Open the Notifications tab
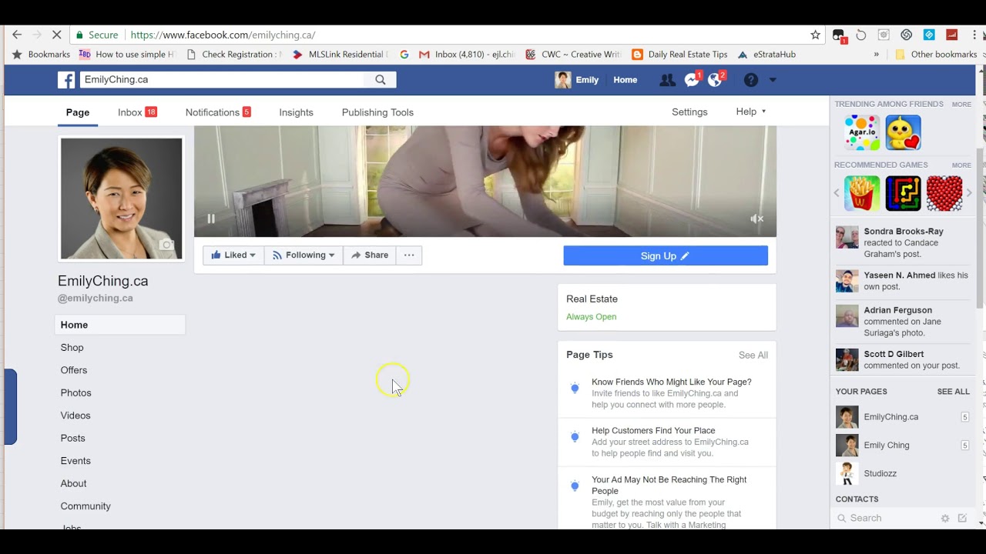 tap(218, 112)
